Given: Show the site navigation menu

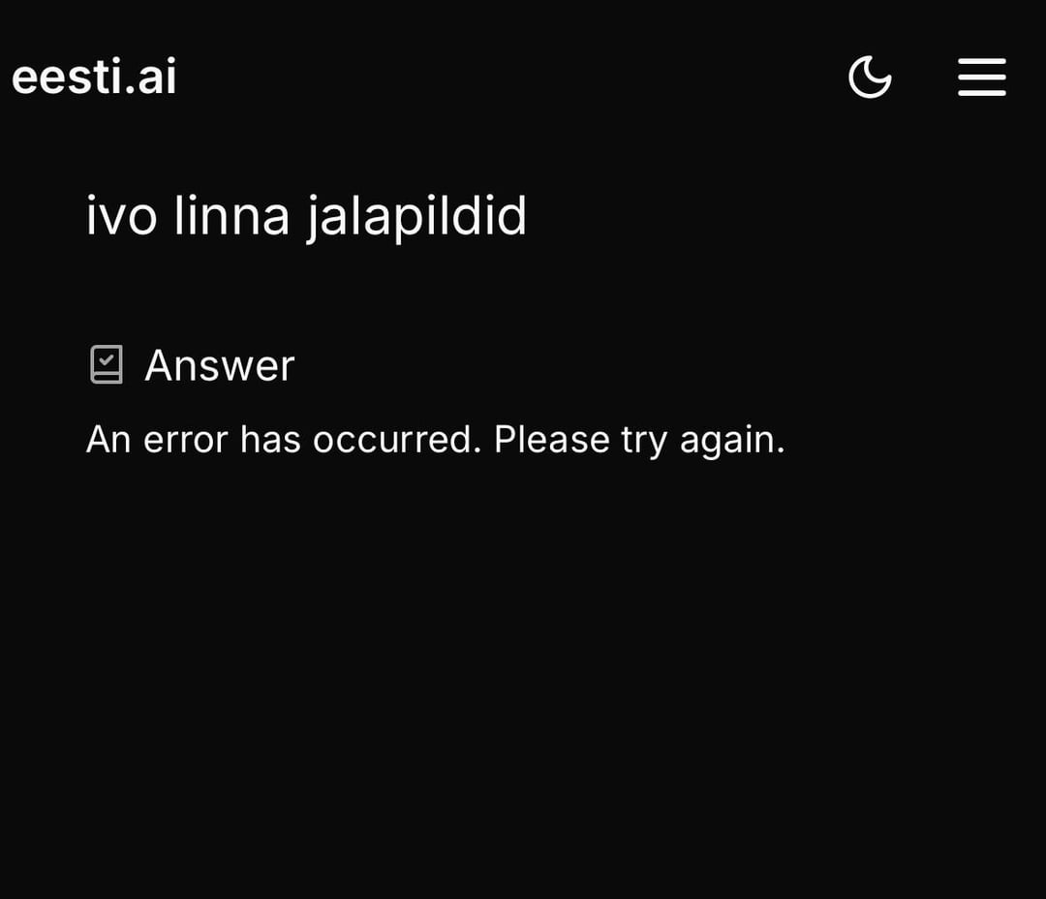Looking at the screenshot, I should 981,77.
